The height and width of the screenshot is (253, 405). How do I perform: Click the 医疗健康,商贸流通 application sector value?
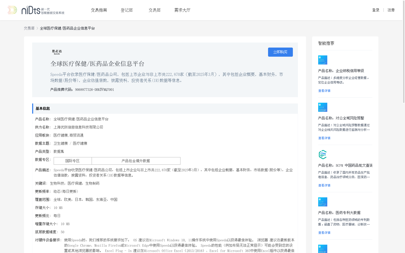point(69,135)
